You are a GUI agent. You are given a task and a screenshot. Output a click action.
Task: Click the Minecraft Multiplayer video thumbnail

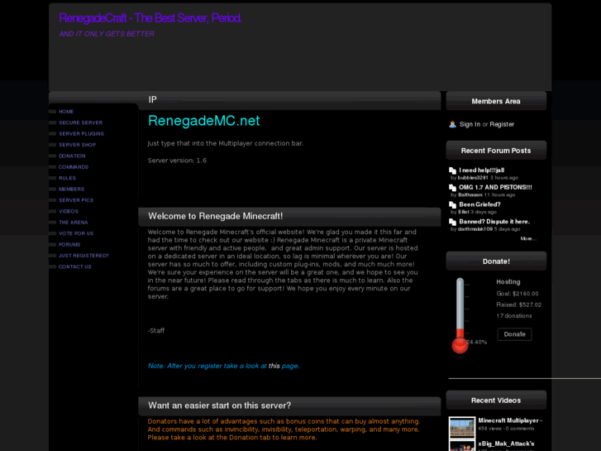(462, 428)
